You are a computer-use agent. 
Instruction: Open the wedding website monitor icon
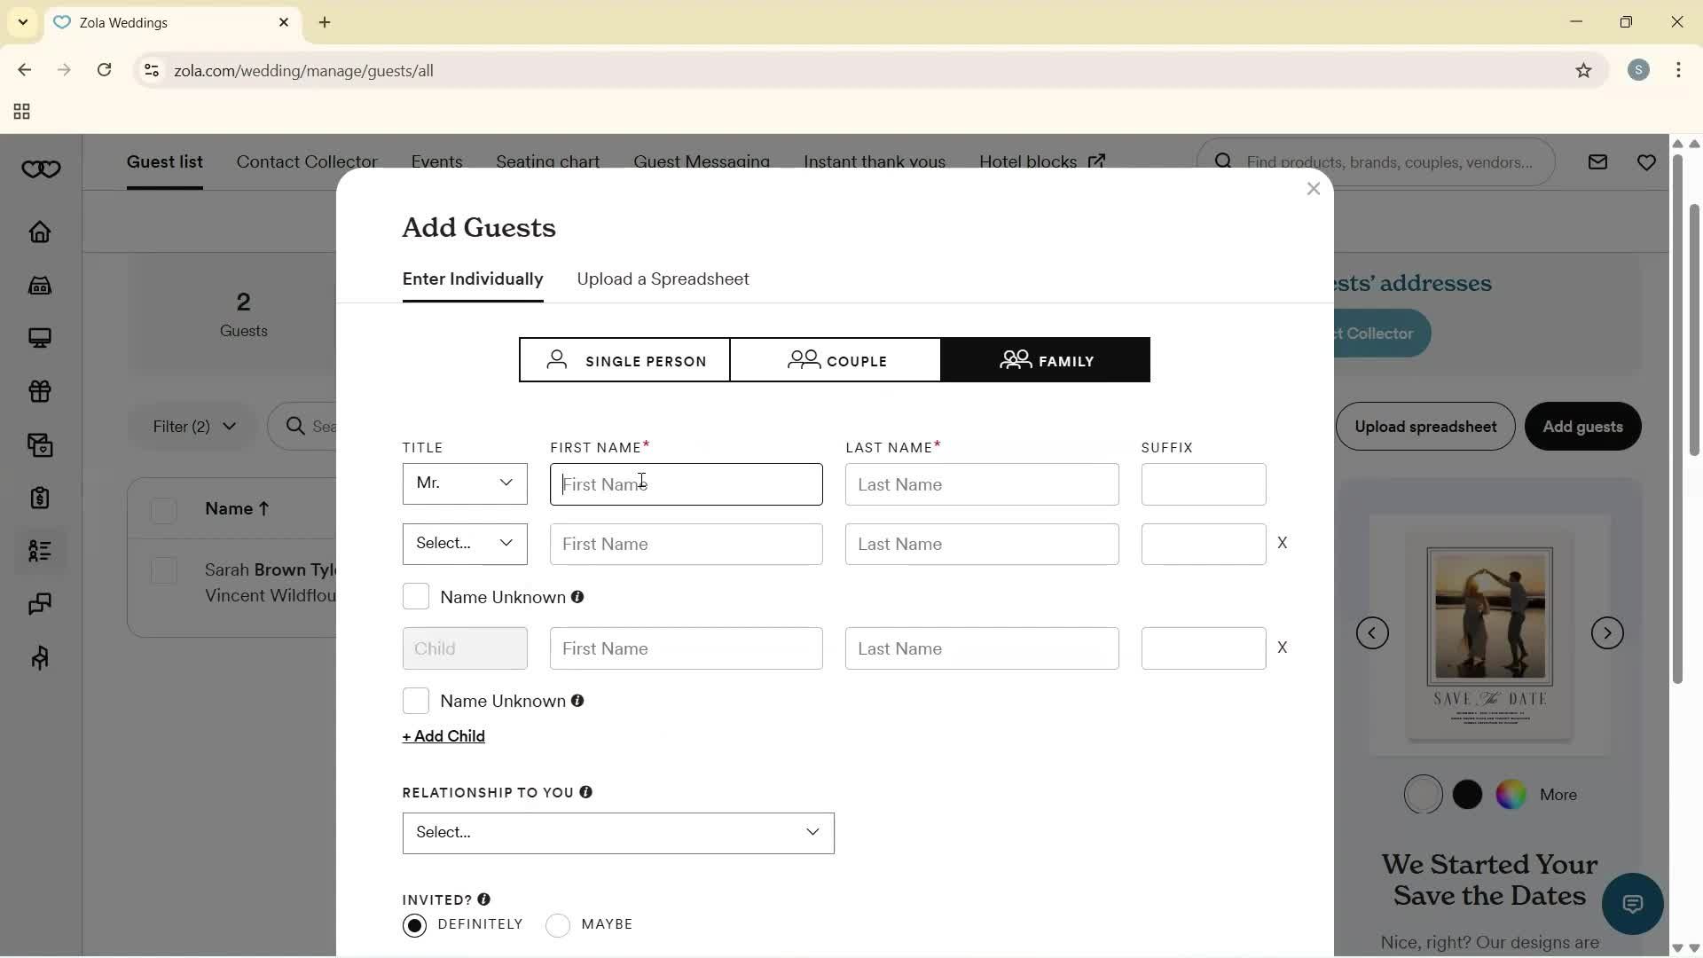pyautogui.click(x=40, y=338)
